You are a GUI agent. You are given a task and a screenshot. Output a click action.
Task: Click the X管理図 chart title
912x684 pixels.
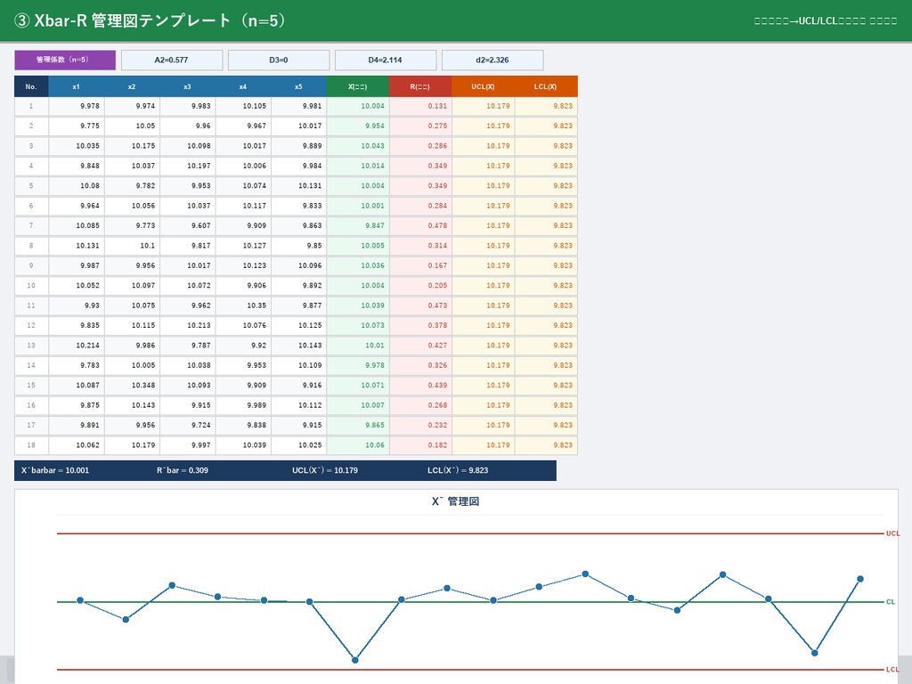point(455,501)
